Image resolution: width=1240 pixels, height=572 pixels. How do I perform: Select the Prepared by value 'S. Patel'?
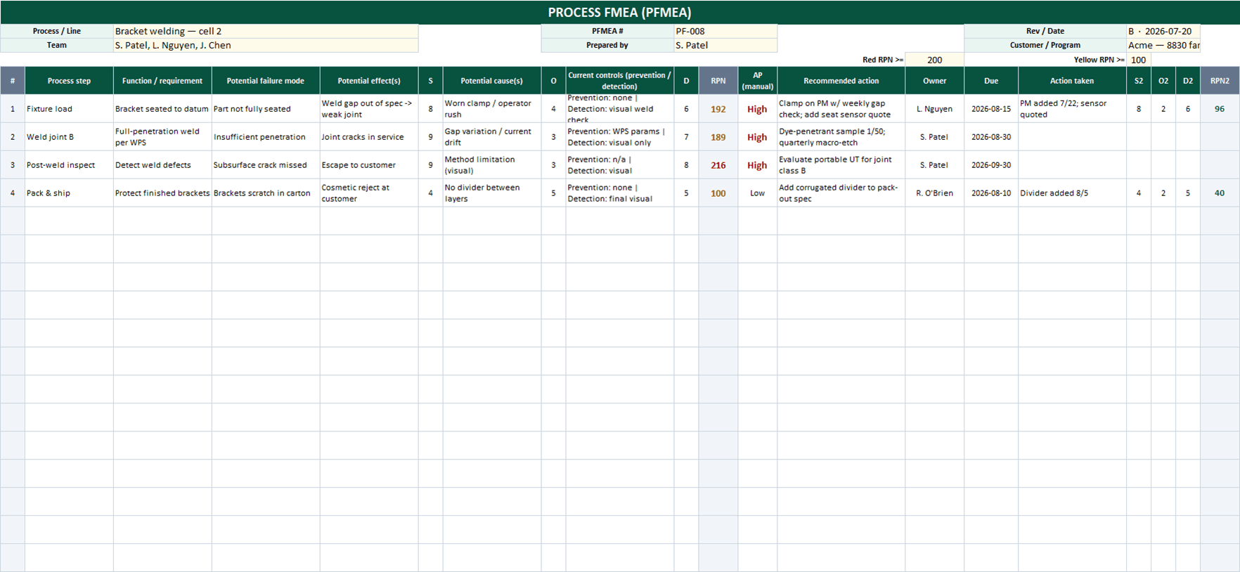(x=725, y=45)
